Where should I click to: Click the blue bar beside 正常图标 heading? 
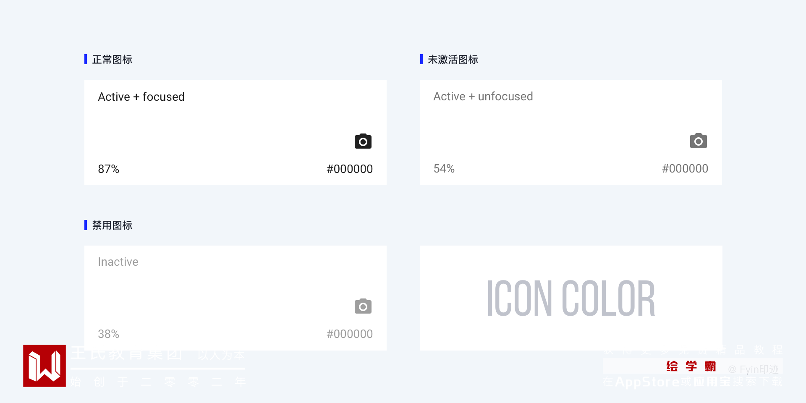(86, 59)
